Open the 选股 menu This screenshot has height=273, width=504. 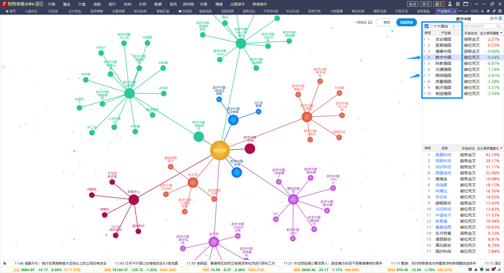(97, 4)
